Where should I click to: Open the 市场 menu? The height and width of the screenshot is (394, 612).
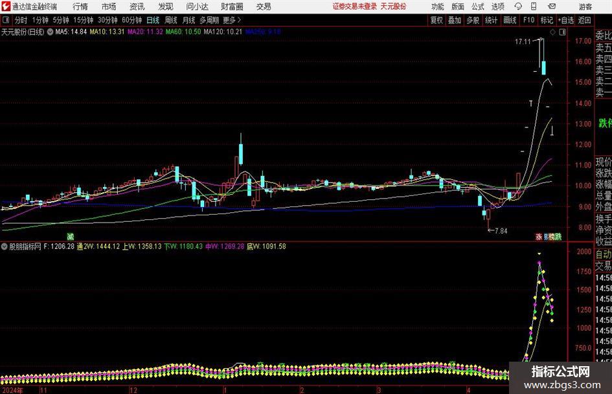(x=109, y=6)
